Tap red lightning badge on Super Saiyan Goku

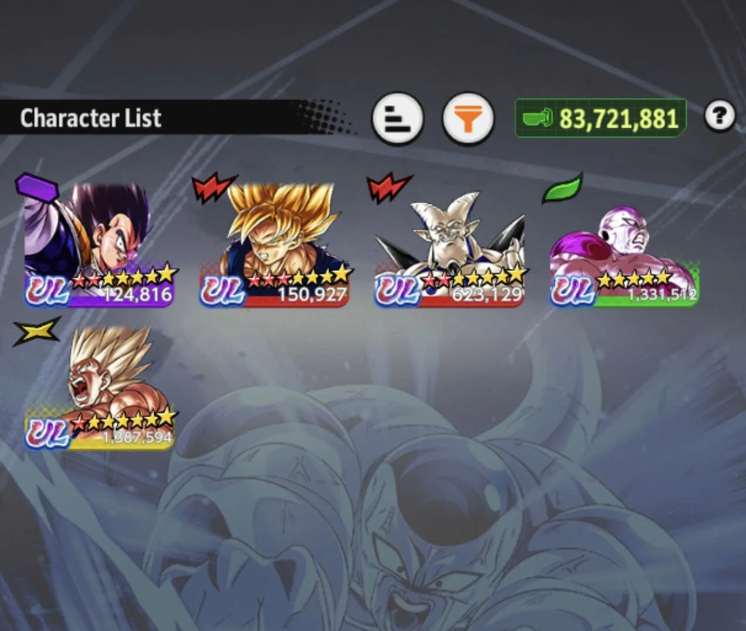tap(214, 188)
